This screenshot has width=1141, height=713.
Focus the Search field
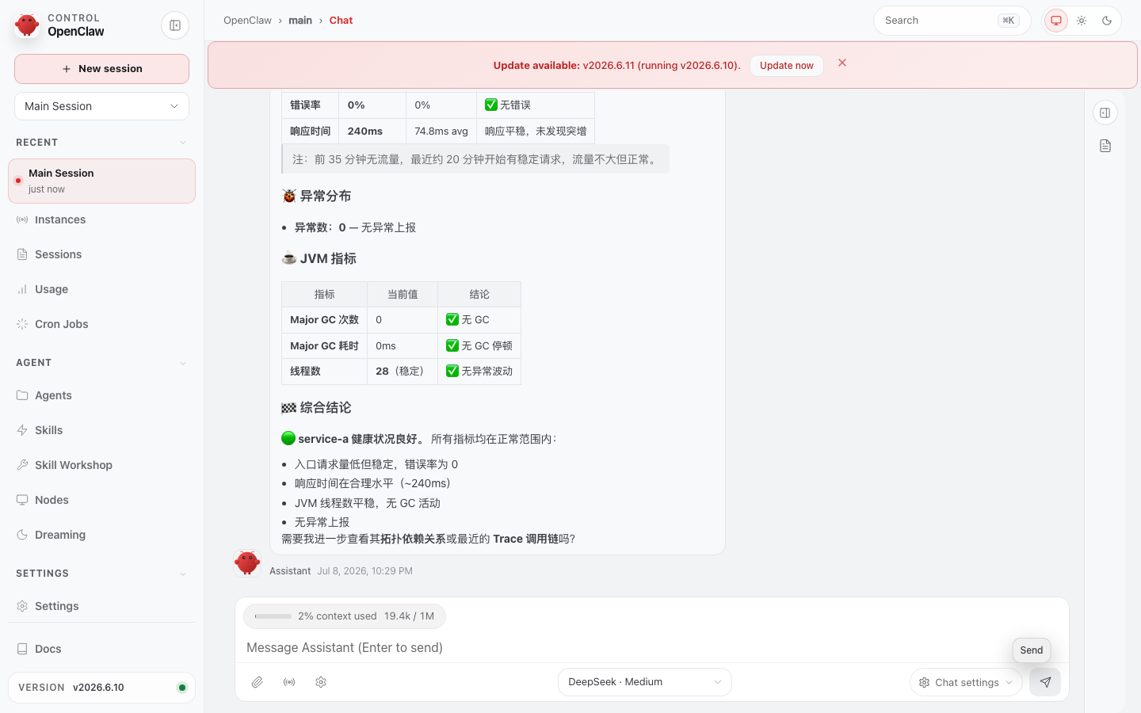click(x=952, y=21)
